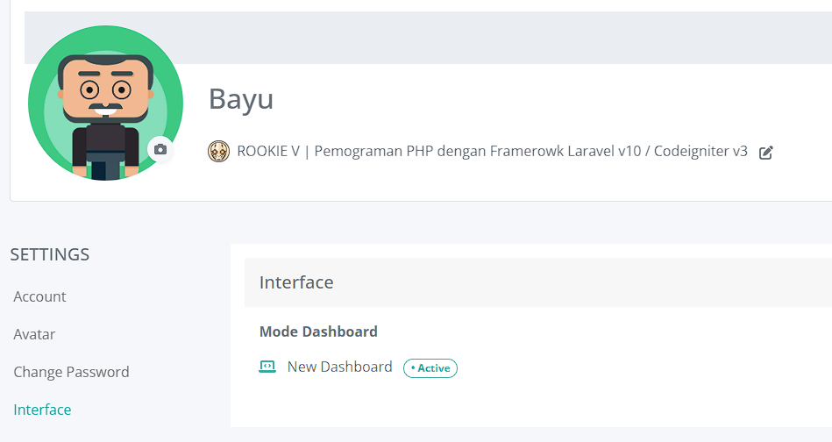This screenshot has width=832, height=442.
Task: Click the ROOKIE V Pemograman PHP title text
Action: (491, 151)
